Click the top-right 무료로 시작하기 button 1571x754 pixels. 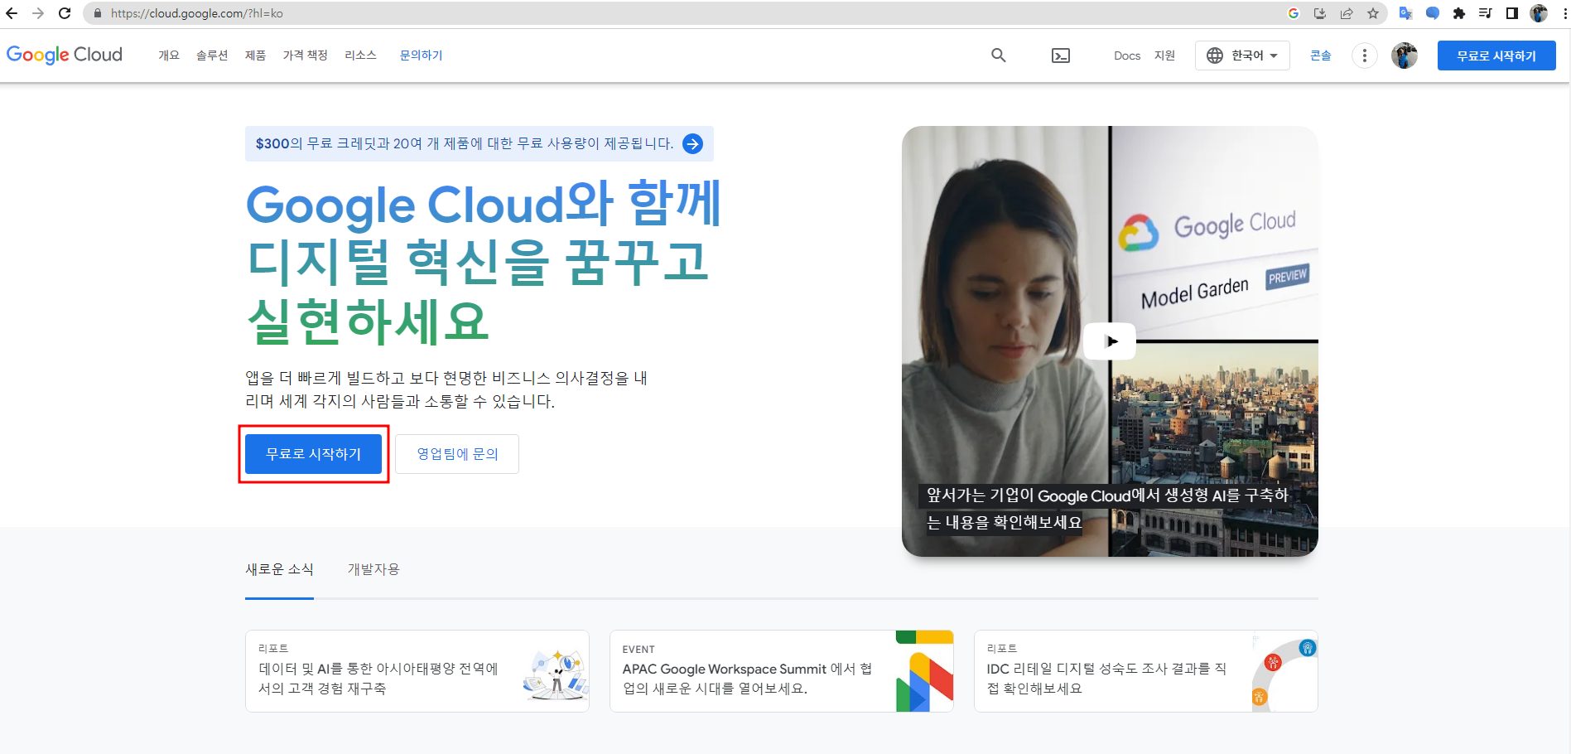[x=1496, y=56]
